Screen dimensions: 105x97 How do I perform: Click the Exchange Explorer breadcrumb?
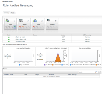tap(7, 2)
